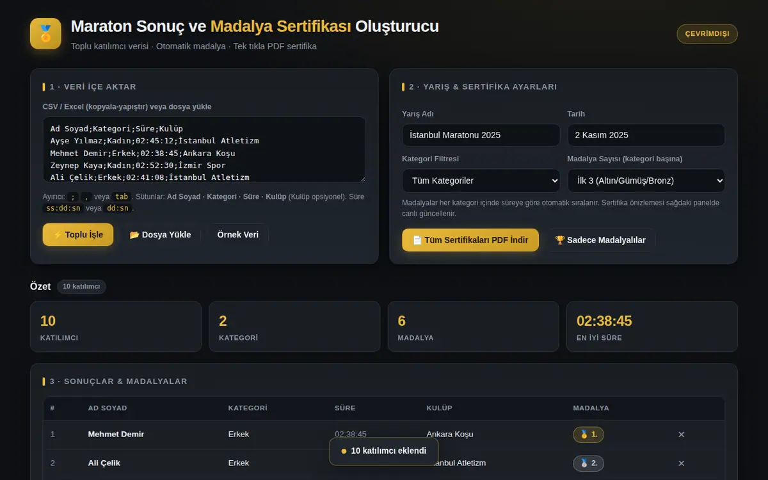Remove the Ali Çelik row
The image size is (768, 480).
click(681, 463)
